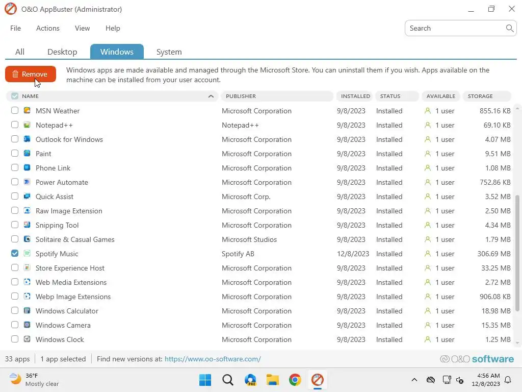The height and width of the screenshot is (392, 522).
Task: Select the Windows Camera row name
Action: coord(63,325)
